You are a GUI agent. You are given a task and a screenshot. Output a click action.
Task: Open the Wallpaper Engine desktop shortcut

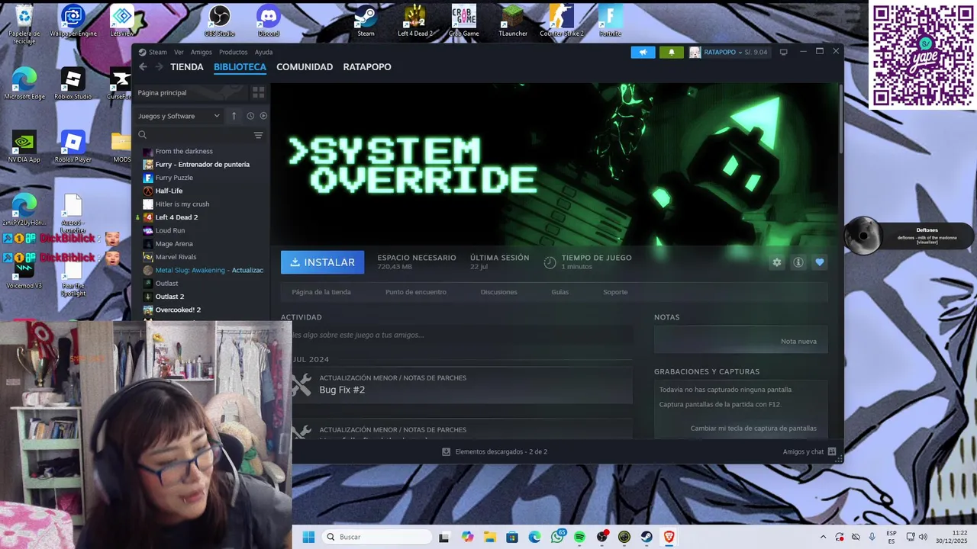click(x=73, y=21)
